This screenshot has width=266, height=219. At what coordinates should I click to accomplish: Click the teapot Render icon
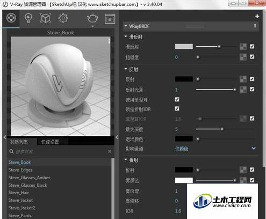coord(92,18)
